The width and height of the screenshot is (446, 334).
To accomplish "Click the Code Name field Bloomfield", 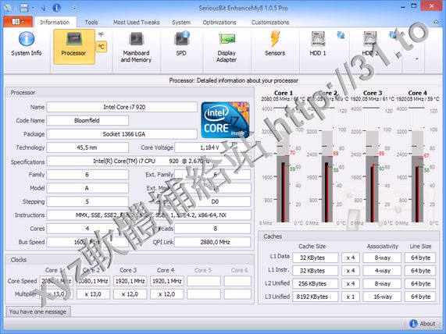I will (x=87, y=120).
